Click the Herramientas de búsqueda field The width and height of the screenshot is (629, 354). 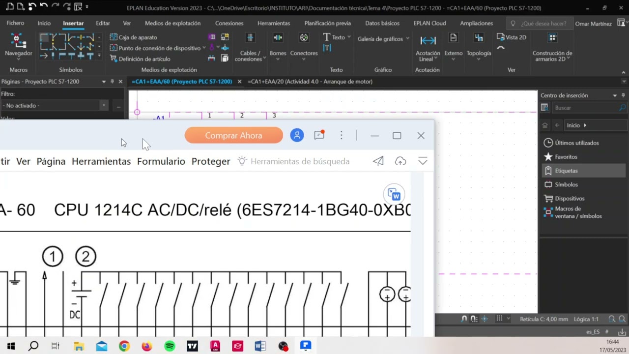click(x=300, y=161)
